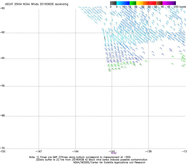This screenshot has height=164, width=187.
Task: Click the purple 45-50 knot color band
Action: tap(172, 3)
